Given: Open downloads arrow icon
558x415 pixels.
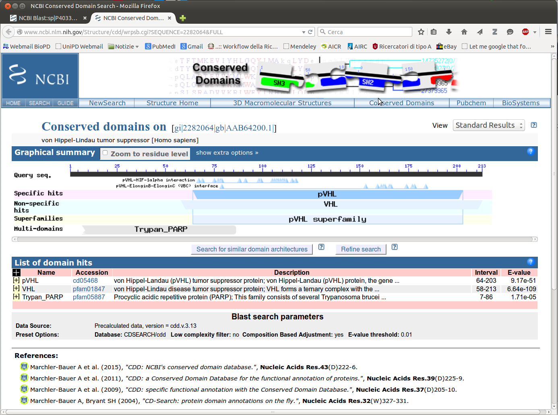Looking at the screenshot, I should pos(449,32).
